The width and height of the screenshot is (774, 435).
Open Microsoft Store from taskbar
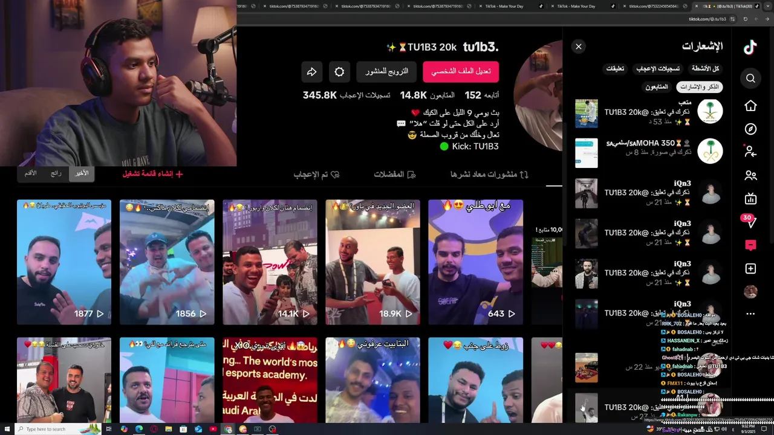pyautogui.click(x=183, y=429)
